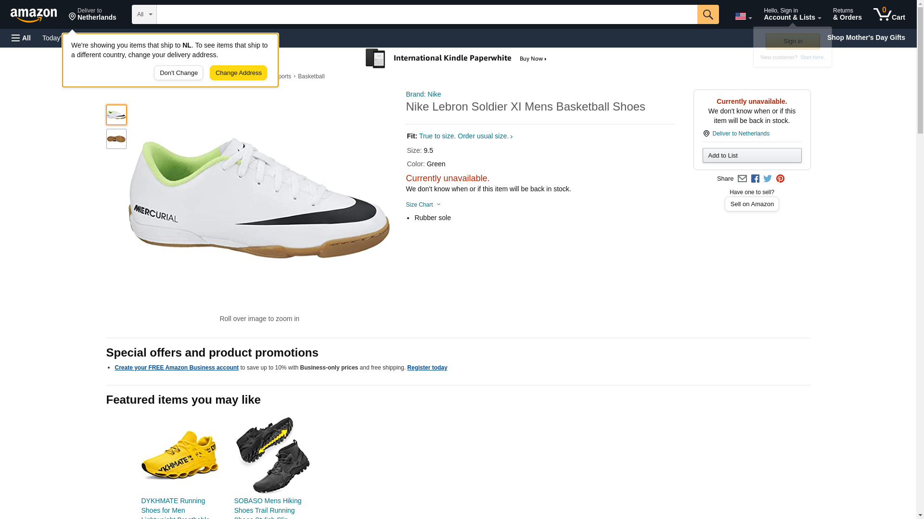Select the second shoe sole thumbnail
Image resolution: width=924 pixels, height=519 pixels.
tap(116, 139)
